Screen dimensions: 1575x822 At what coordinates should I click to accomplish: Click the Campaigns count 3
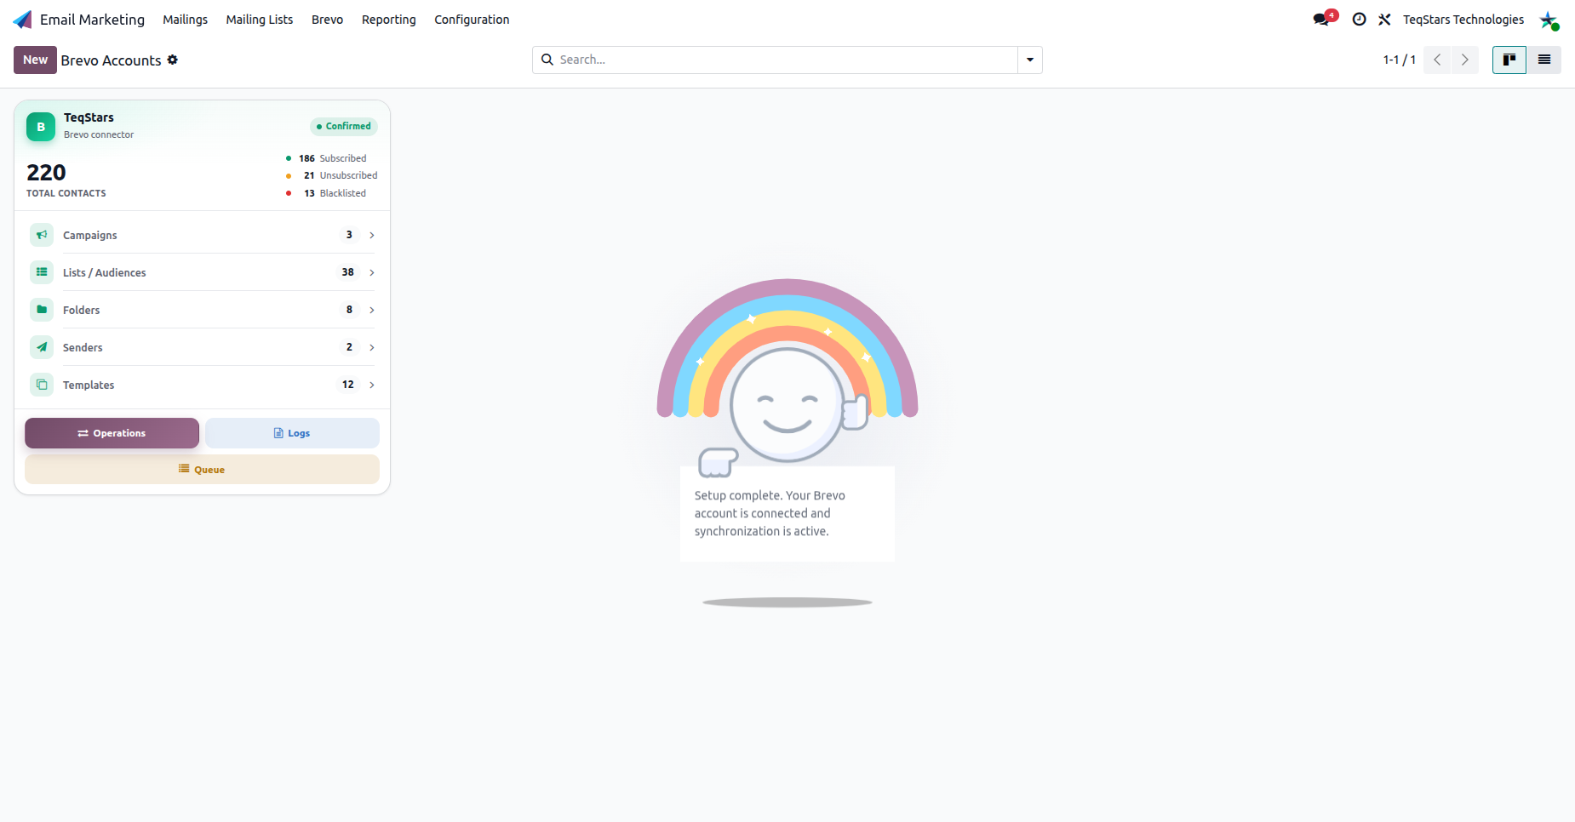[349, 235]
